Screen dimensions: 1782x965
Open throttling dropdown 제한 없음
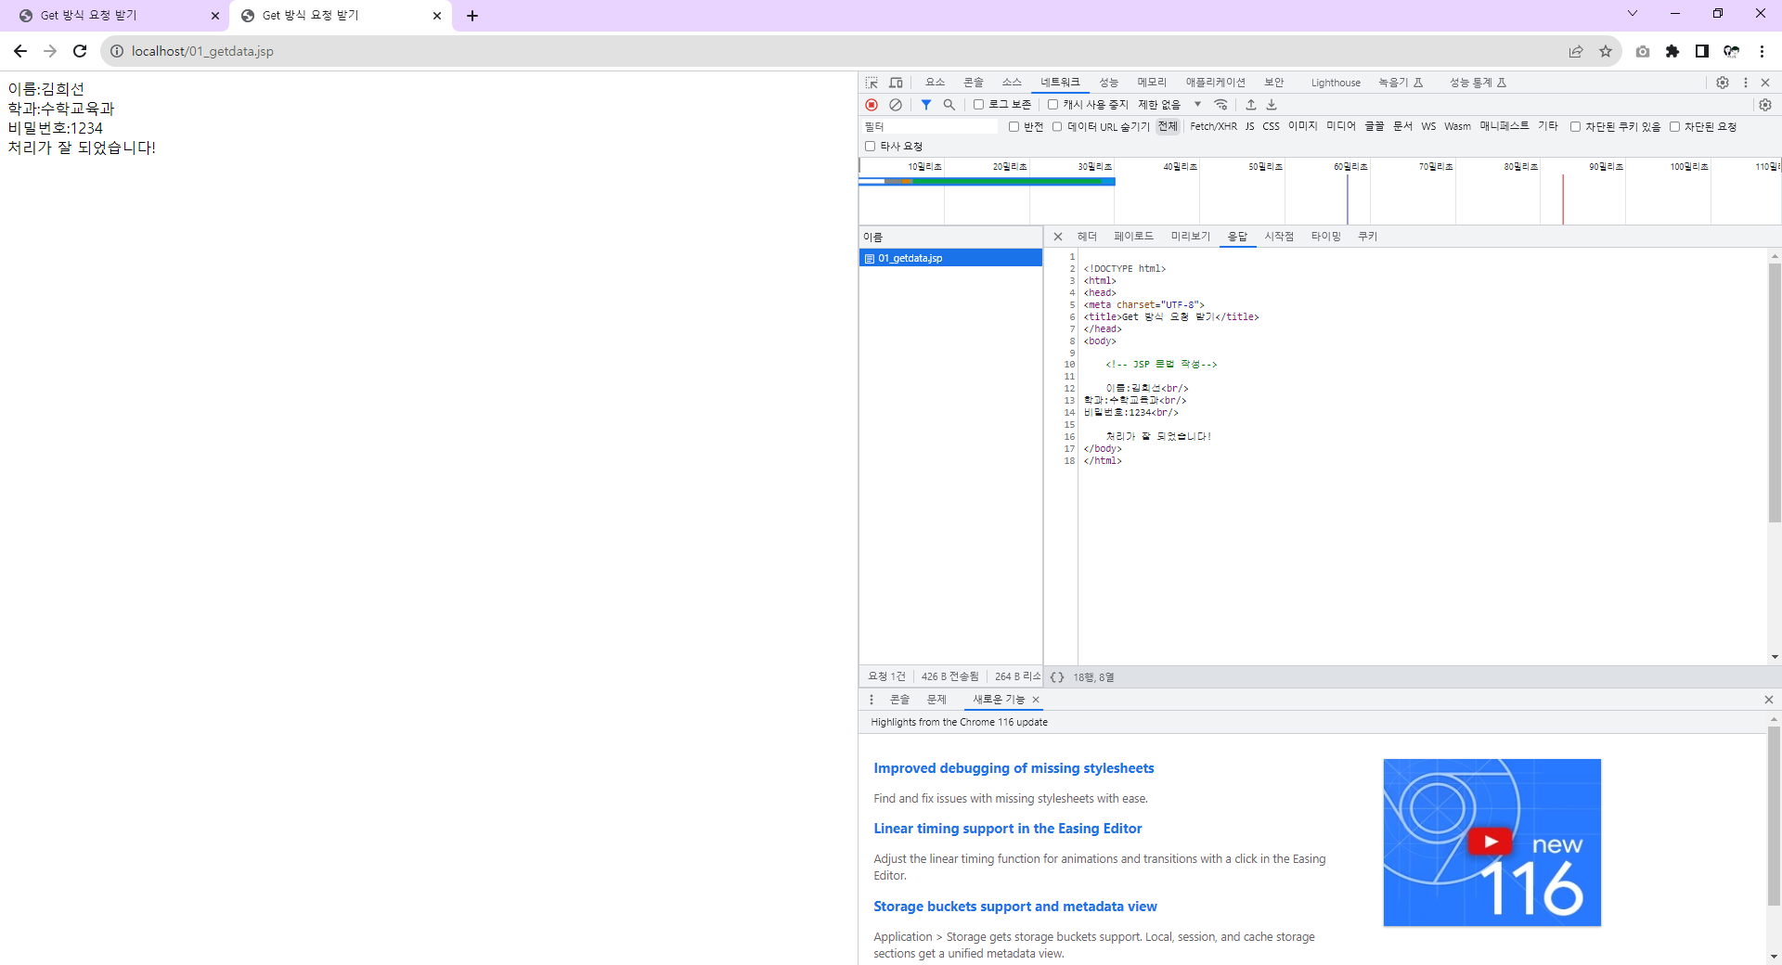point(1169,105)
